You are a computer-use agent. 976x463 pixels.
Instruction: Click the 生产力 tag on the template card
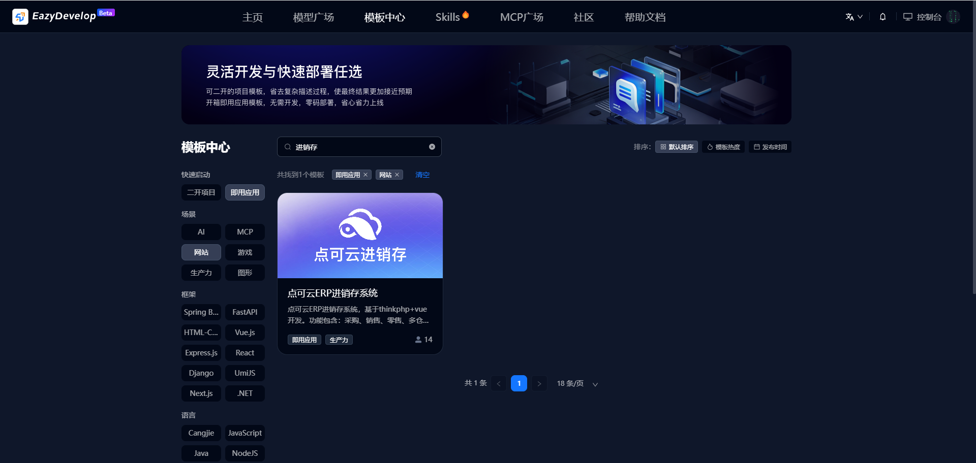[339, 340]
